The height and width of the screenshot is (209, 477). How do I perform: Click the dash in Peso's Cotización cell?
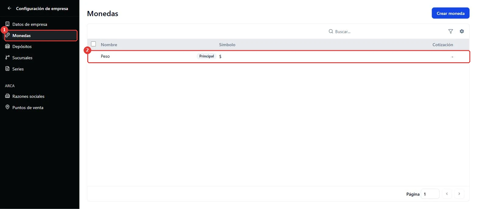(x=452, y=57)
